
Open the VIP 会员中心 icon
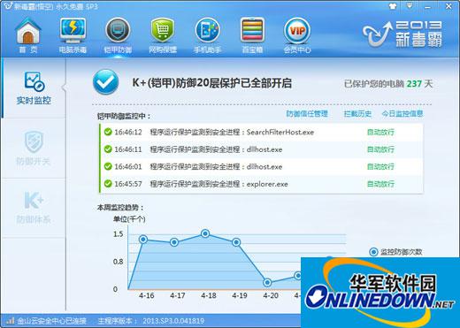tap(297, 34)
